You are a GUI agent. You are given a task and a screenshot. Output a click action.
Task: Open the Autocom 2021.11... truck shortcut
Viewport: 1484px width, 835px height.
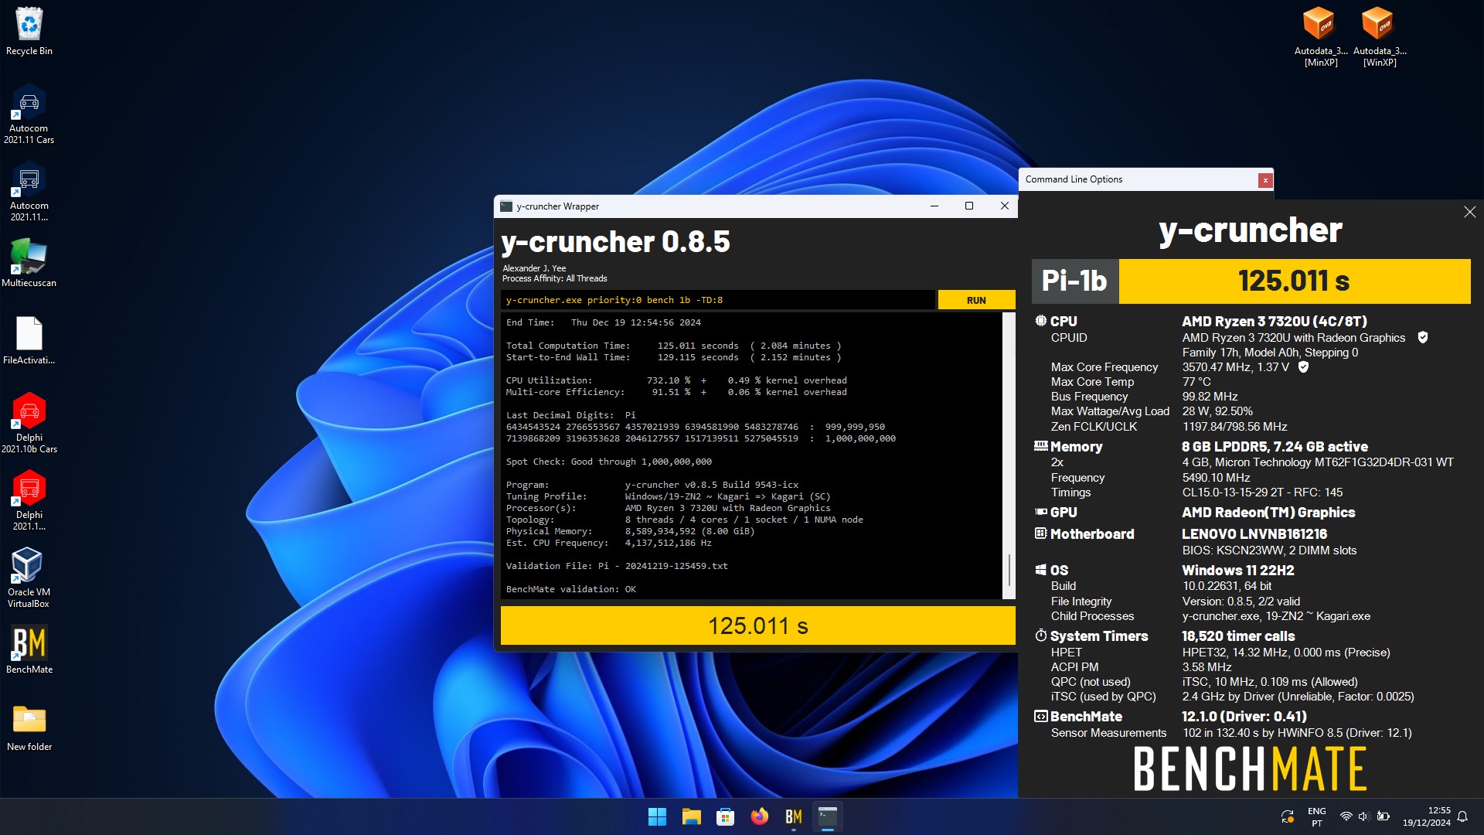coord(29,191)
